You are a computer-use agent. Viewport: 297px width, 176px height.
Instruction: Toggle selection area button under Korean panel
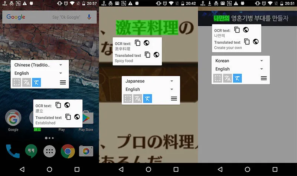(x=218, y=78)
